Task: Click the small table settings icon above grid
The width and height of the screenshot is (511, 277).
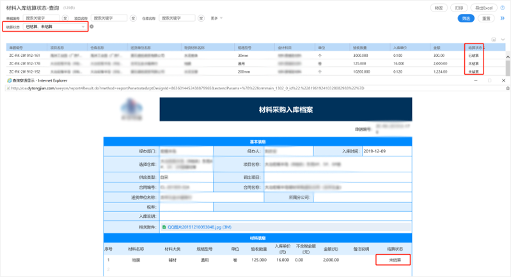Action: [x=494, y=40]
